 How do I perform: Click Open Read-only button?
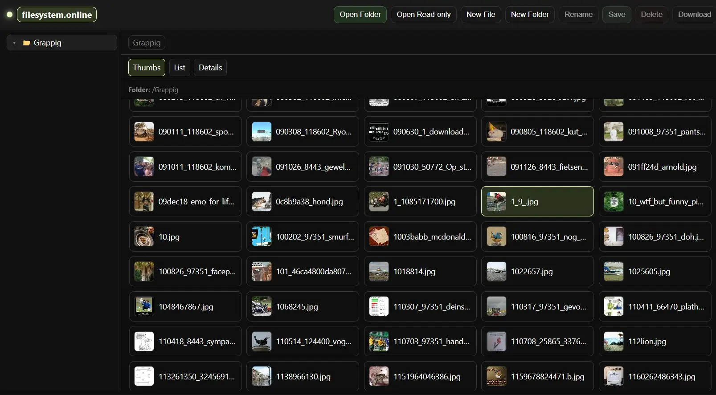coord(424,15)
